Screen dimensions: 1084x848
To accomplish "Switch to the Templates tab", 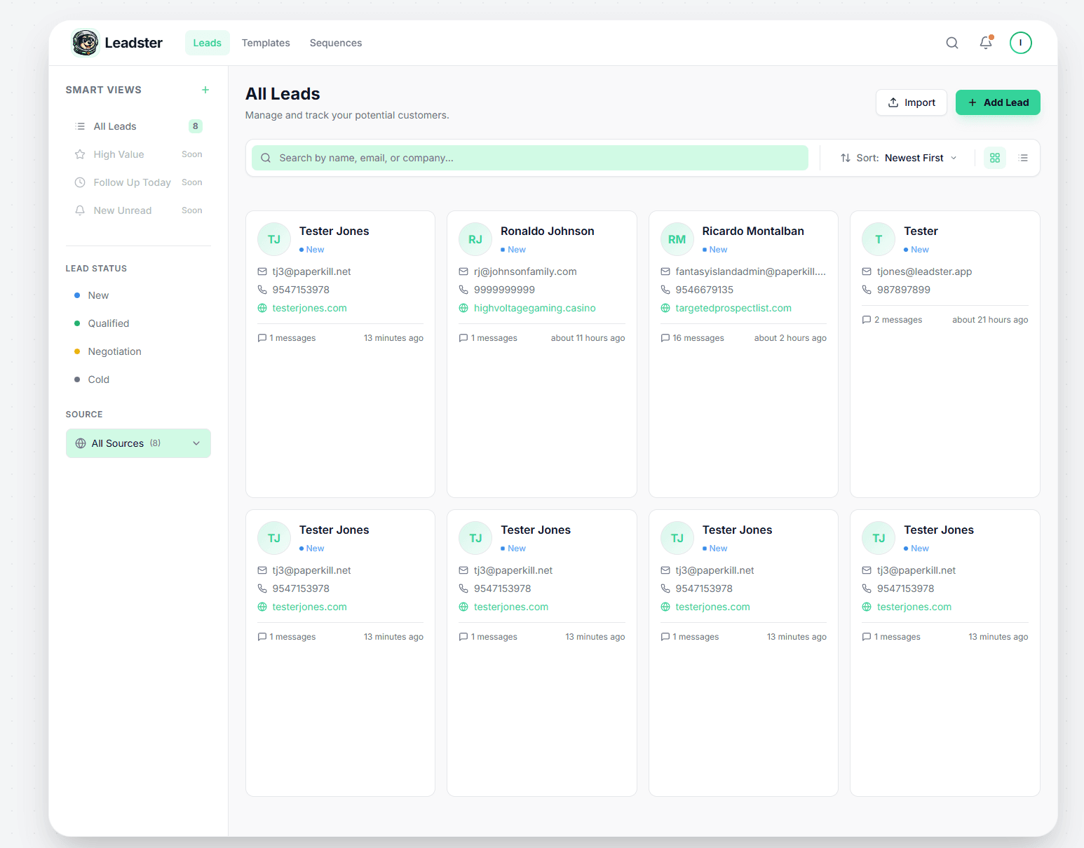I will [266, 42].
